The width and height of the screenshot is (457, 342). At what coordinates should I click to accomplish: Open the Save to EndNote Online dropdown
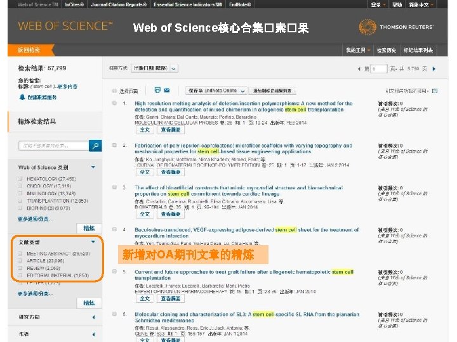[216, 91]
